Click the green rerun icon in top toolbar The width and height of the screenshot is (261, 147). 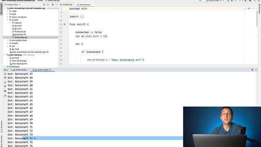[228, 1]
